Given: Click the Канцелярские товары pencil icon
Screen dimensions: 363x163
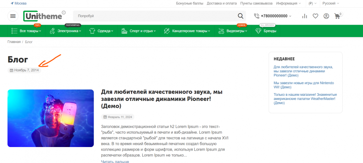Looking at the screenshot, I should [x=167, y=31].
